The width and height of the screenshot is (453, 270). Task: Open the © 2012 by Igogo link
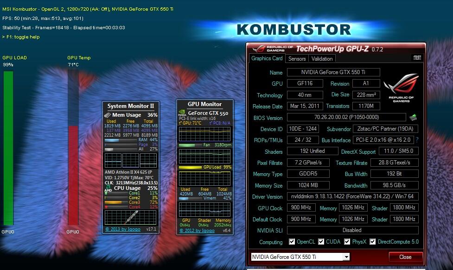pos(197,231)
